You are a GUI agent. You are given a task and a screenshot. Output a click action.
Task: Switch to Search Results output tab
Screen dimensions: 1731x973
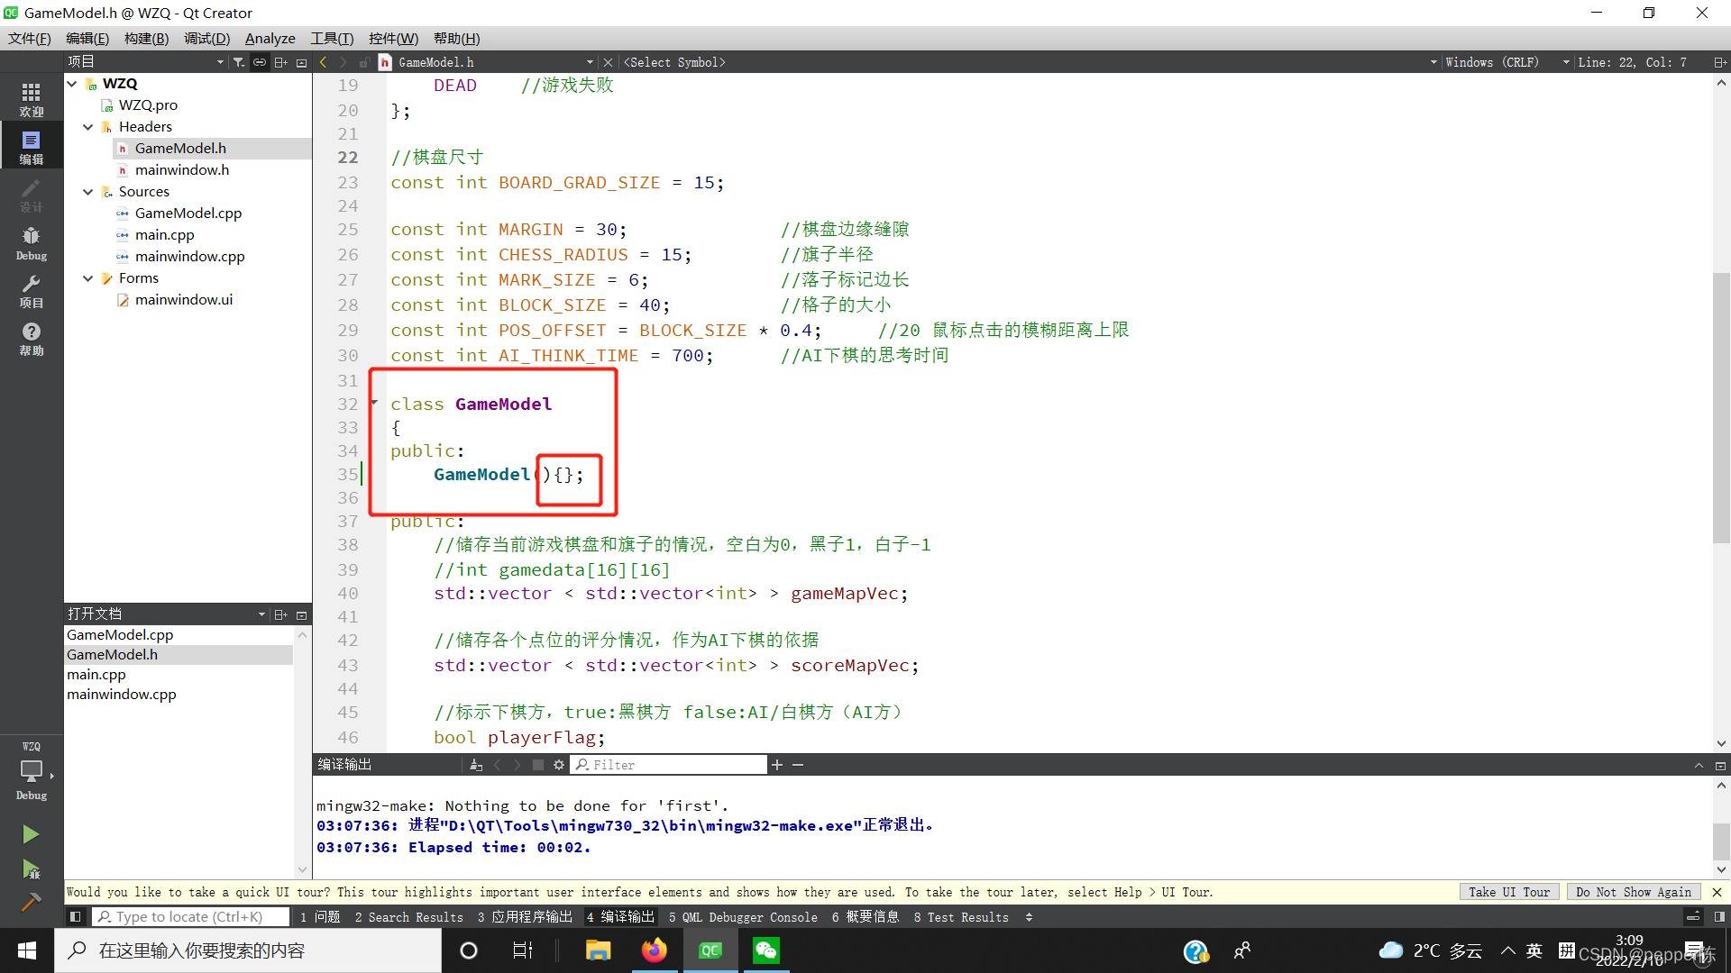coord(408,917)
